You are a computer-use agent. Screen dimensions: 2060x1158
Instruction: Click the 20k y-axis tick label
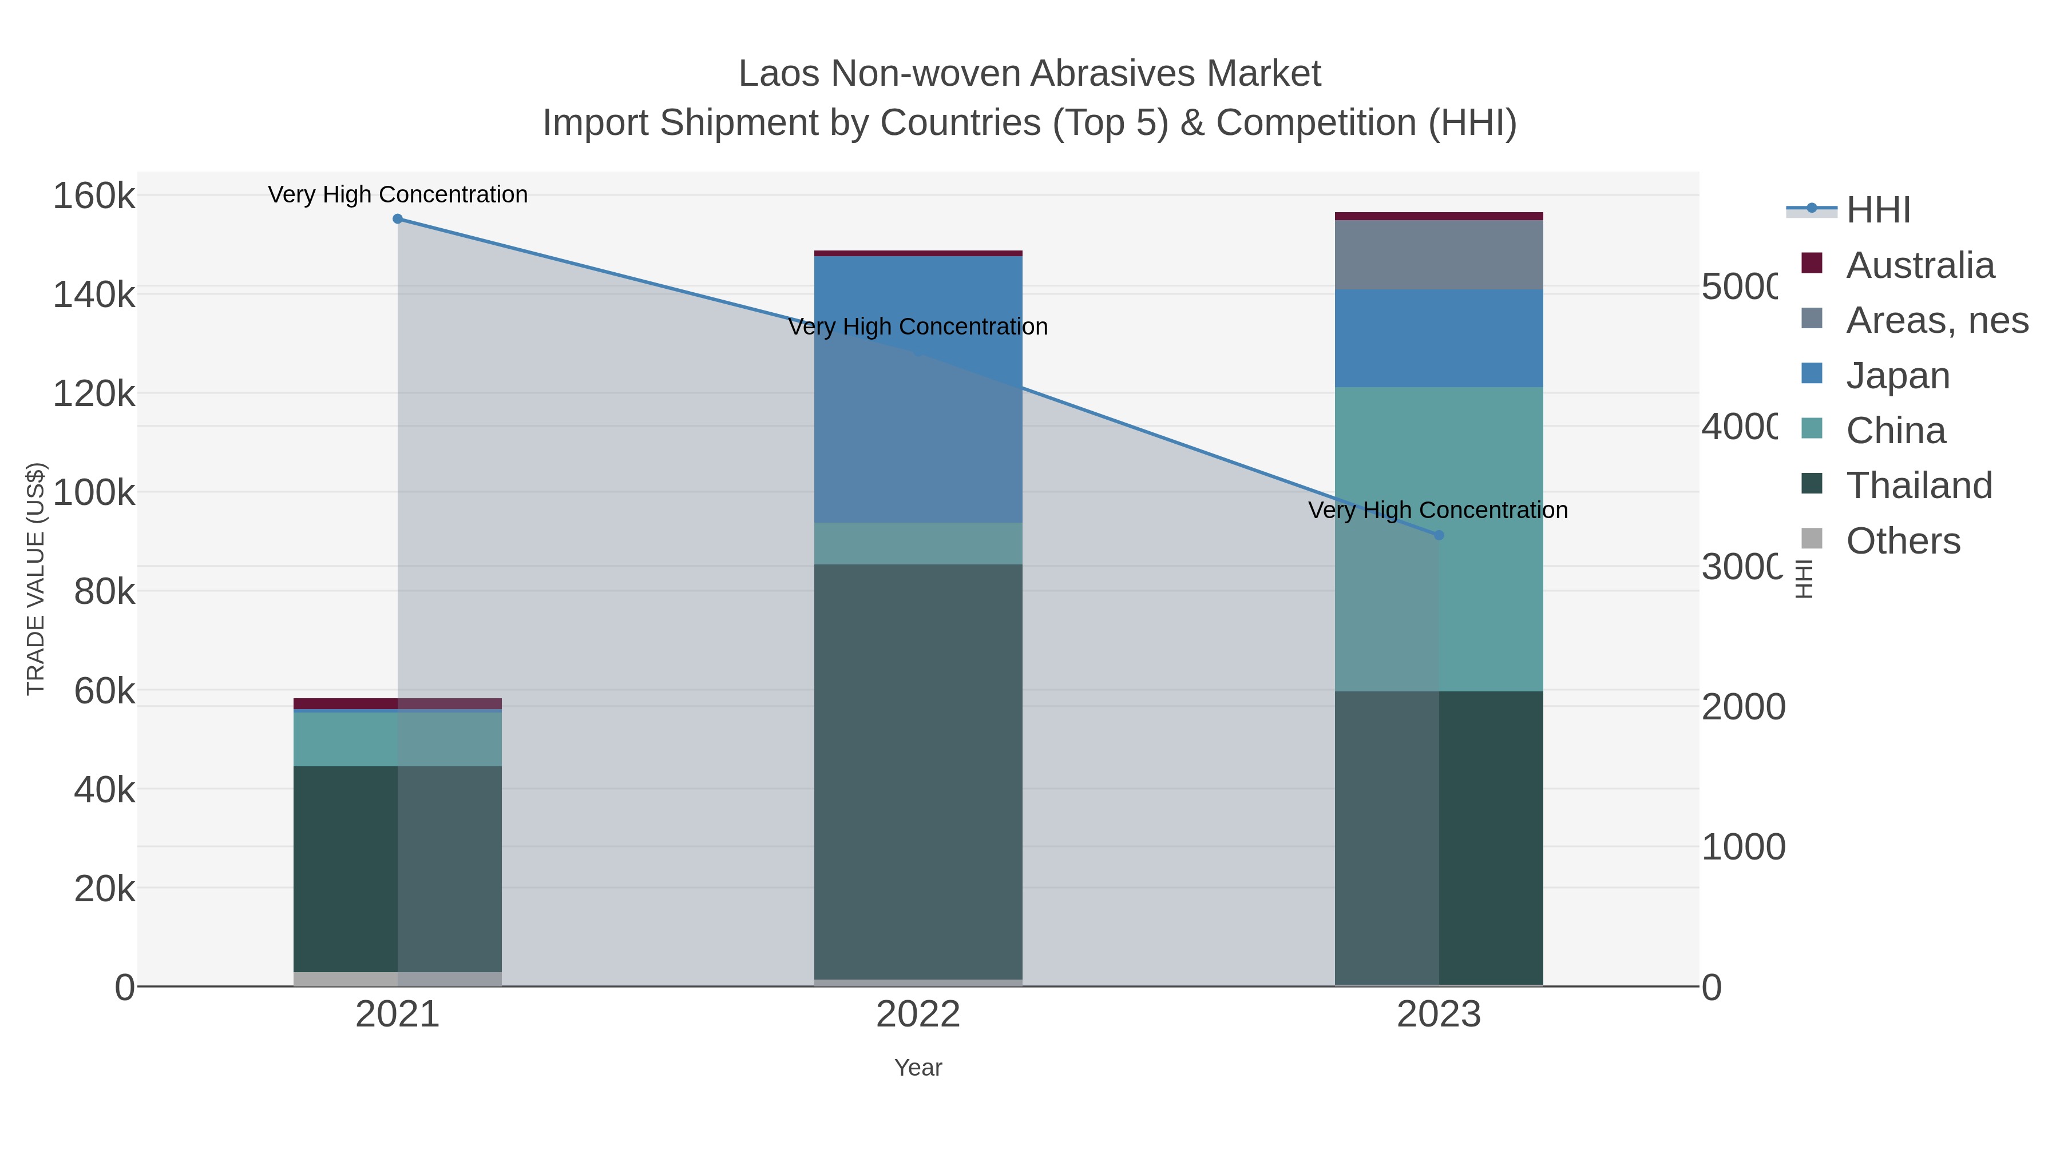(105, 889)
